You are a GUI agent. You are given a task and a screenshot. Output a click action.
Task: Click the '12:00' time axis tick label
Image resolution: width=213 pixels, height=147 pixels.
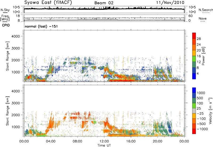pyautogui.click(x=104, y=141)
